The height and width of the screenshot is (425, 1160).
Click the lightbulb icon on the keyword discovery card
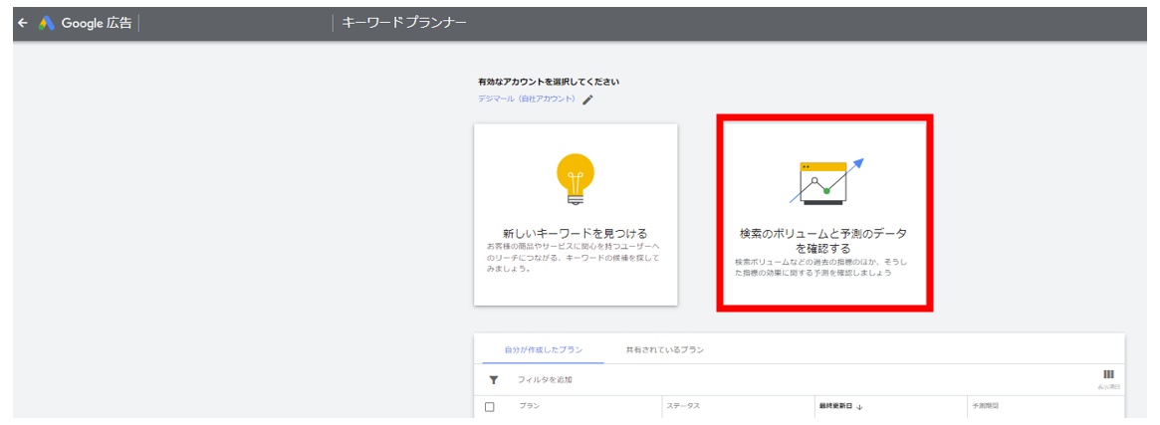coord(575,178)
